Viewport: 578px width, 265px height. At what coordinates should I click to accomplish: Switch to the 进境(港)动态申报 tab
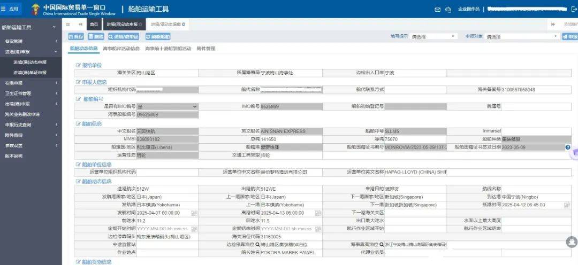pyautogui.click(x=124, y=24)
